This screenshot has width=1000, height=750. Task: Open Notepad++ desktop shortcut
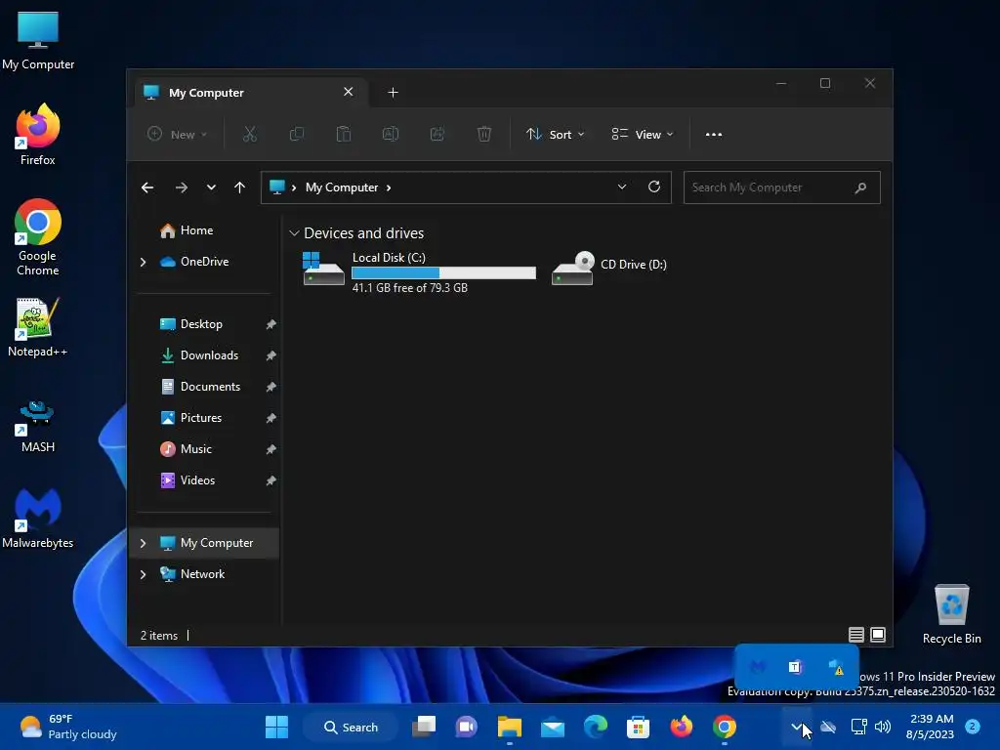tap(38, 328)
